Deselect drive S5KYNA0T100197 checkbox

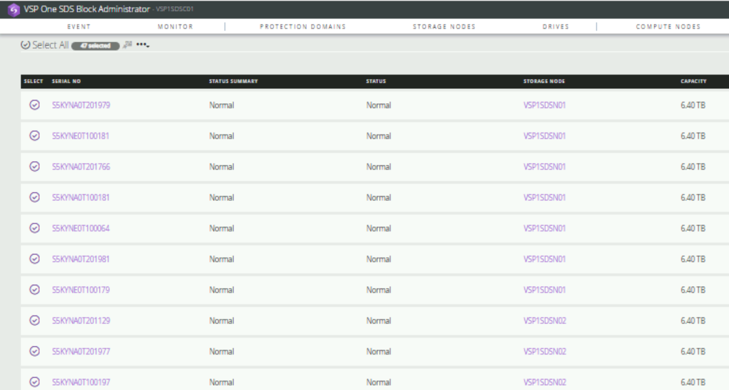35,382
